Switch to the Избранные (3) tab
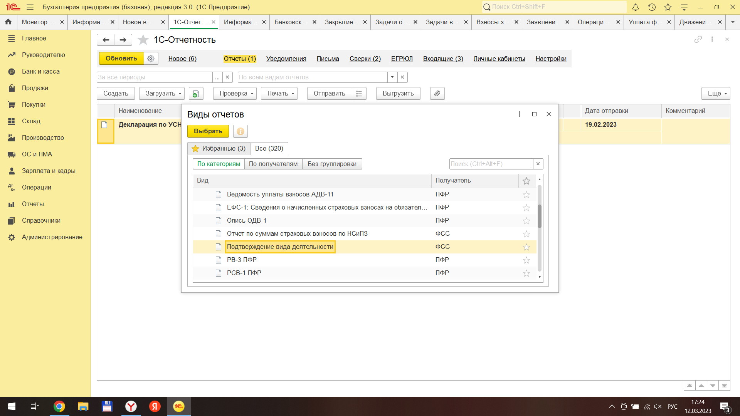 click(x=219, y=148)
